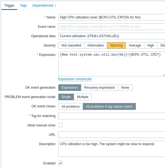Switch to the Tags tab
This screenshot has width=165, height=168.
[23, 6]
